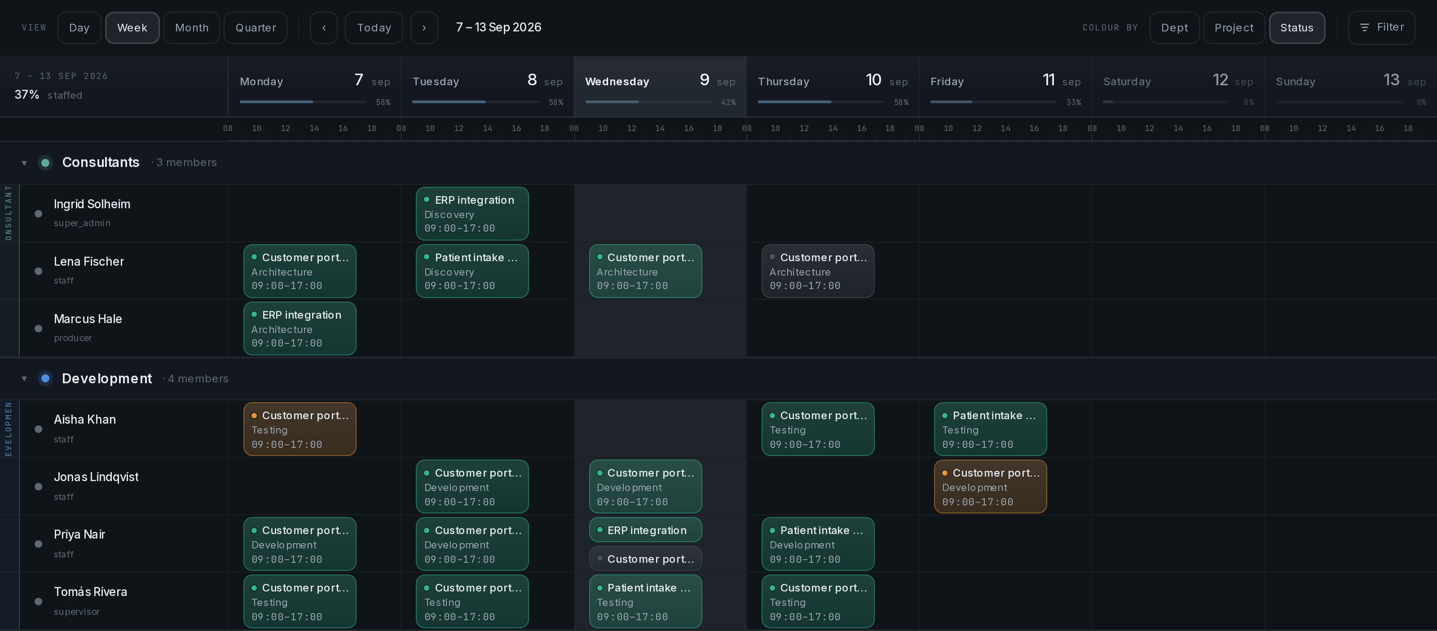Collapse the Consultants group
The width and height of the screenshot is (1437, 631).
tap(24, 163)
